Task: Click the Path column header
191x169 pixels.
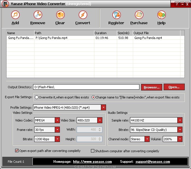Action: pos(64,33)
